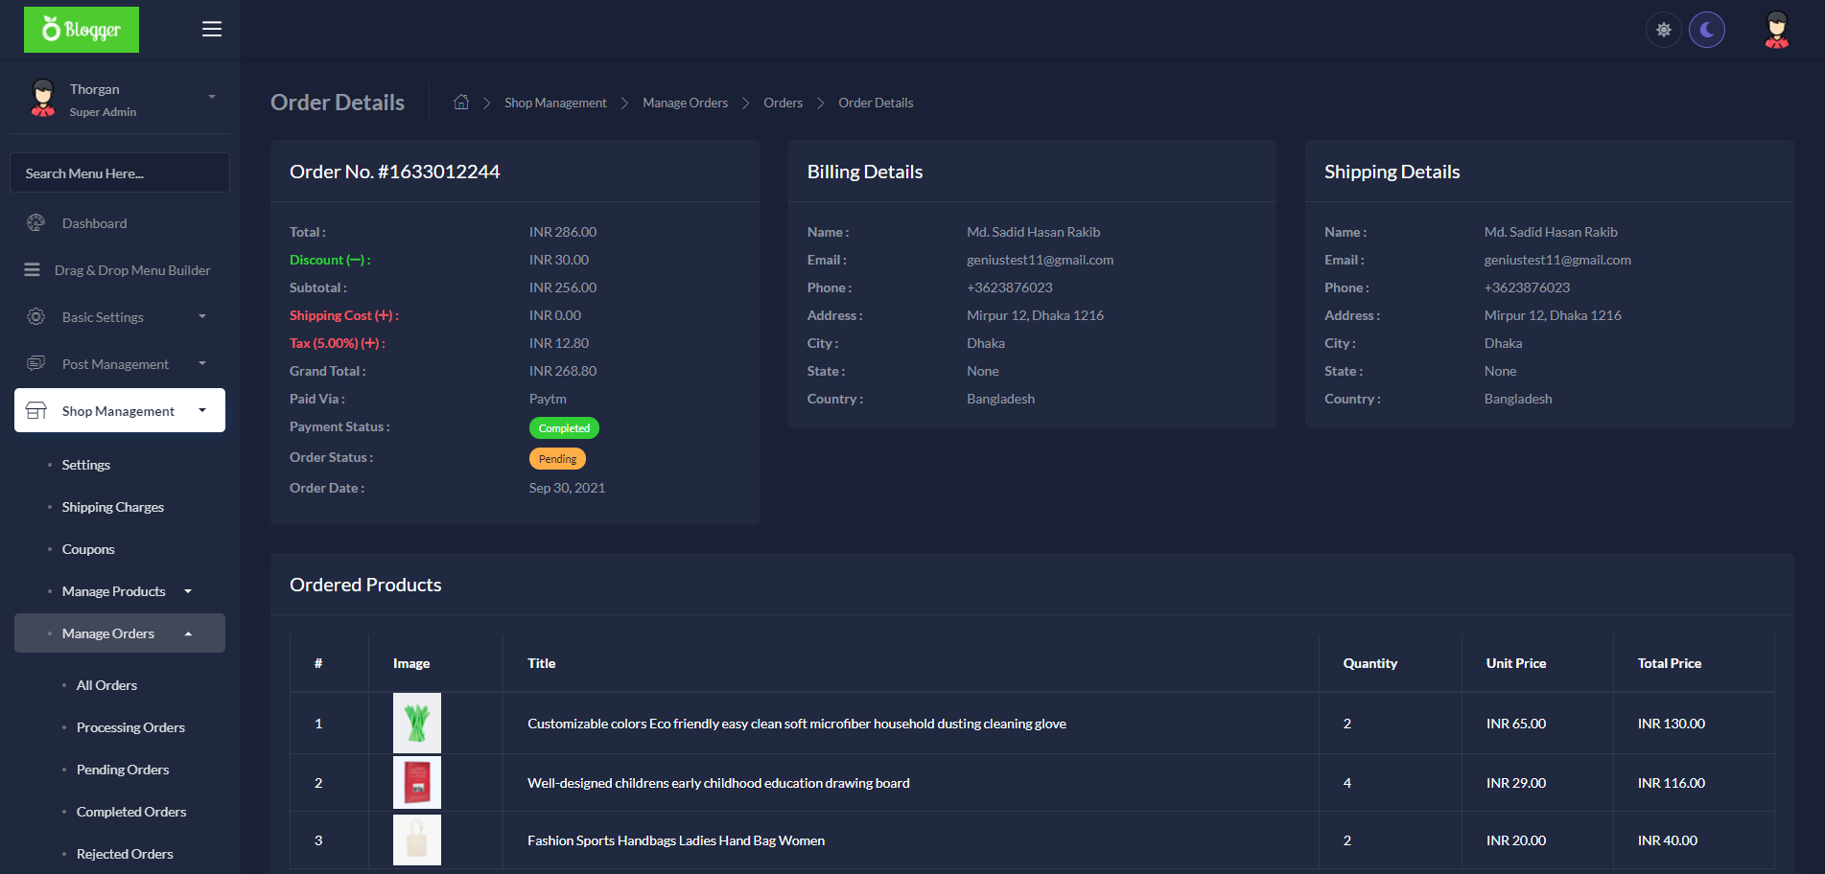
Task: Click the home icon in the breadcrumb
Action: (x=461, y=101)
